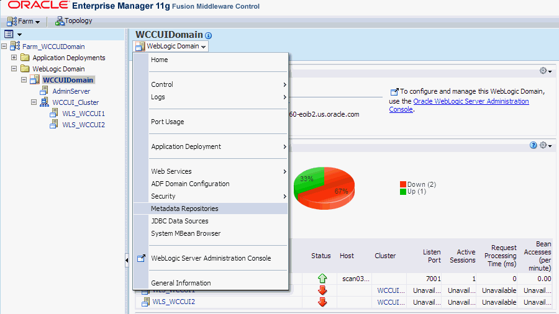This screenshot has height=314, width=559.
Task: Click the blue help icon
Action: point(534,145)
